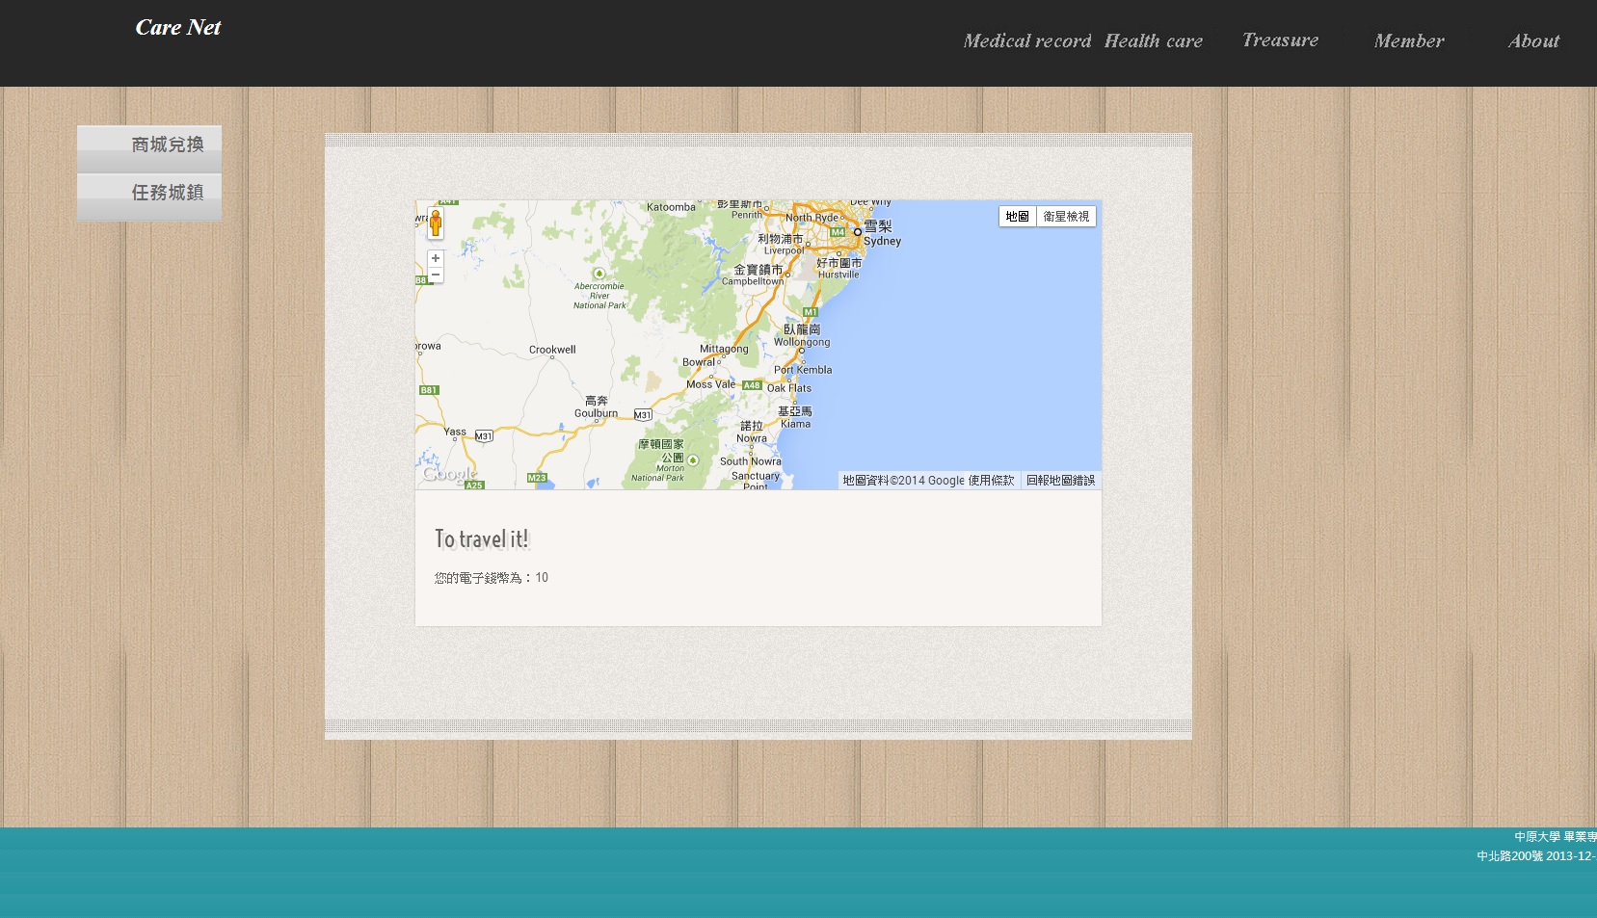Switch map to 衛星檢視 satellite view

(1066, 217)
